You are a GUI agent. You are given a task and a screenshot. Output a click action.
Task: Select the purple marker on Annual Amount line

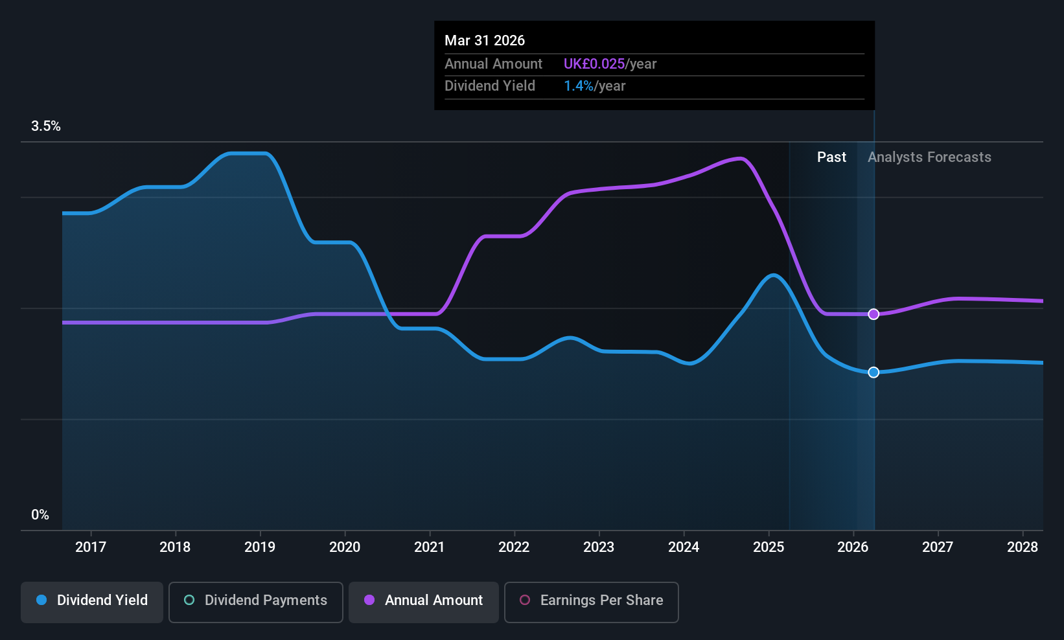[873, 314]
